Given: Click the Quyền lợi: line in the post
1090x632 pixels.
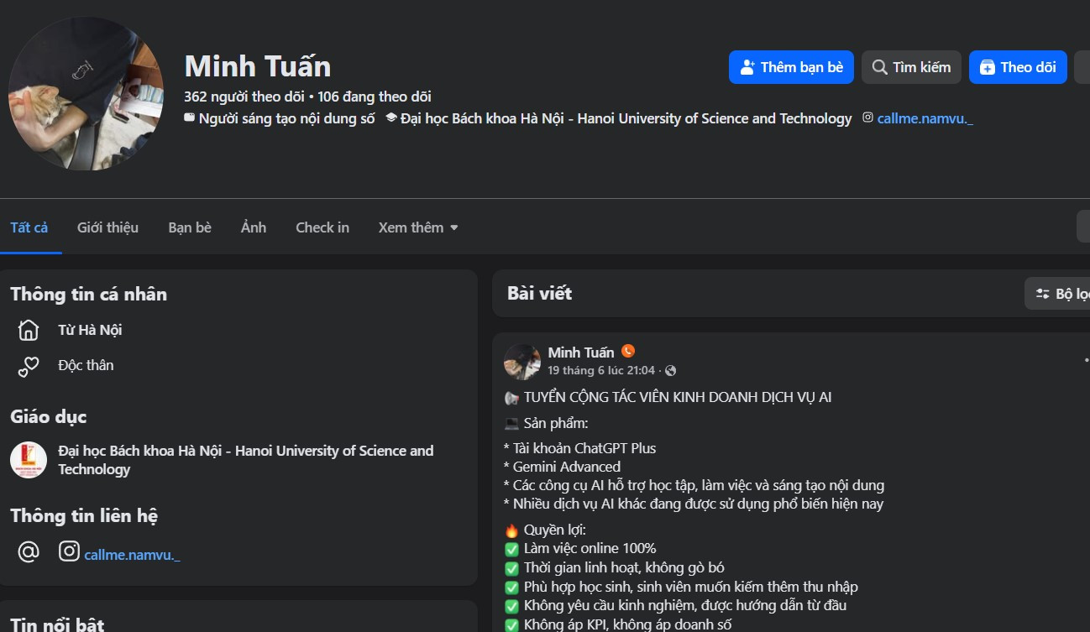Looking at the screenshot, I should [x=555, y=530].
